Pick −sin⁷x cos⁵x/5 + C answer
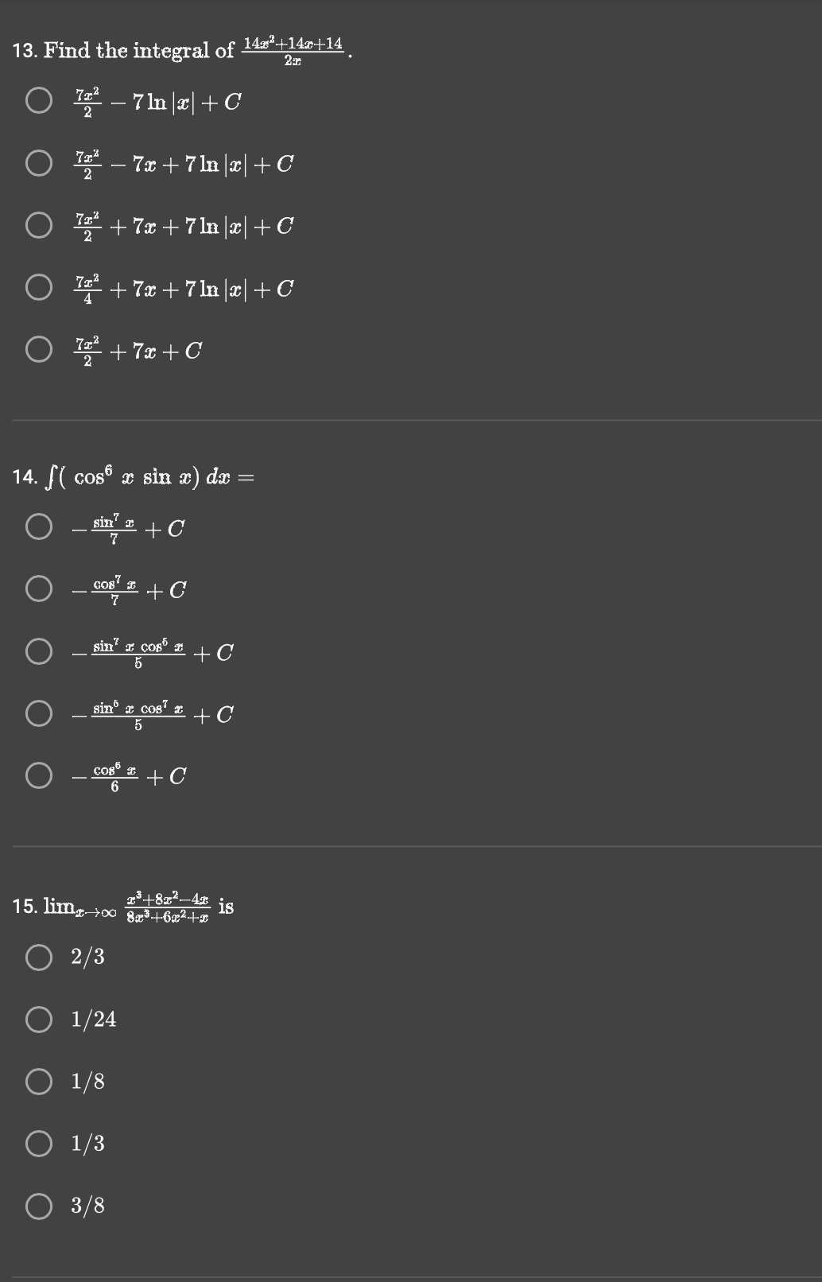 coord(38,651)
